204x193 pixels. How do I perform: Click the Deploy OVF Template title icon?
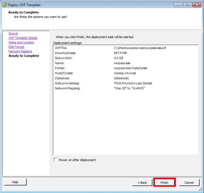(5, 5)
